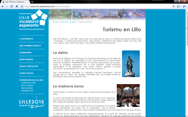188x117 pixels.
Task: Click the Bonvenon en Lillon breadcrumb link
Action: [x=68, y=22]
